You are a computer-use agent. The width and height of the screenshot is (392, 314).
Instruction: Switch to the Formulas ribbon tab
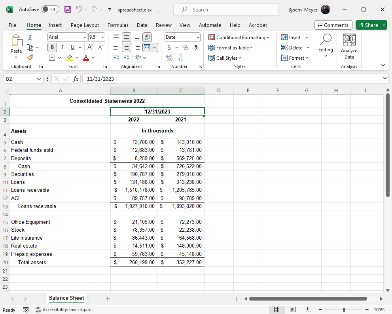(x=118, y=25)
